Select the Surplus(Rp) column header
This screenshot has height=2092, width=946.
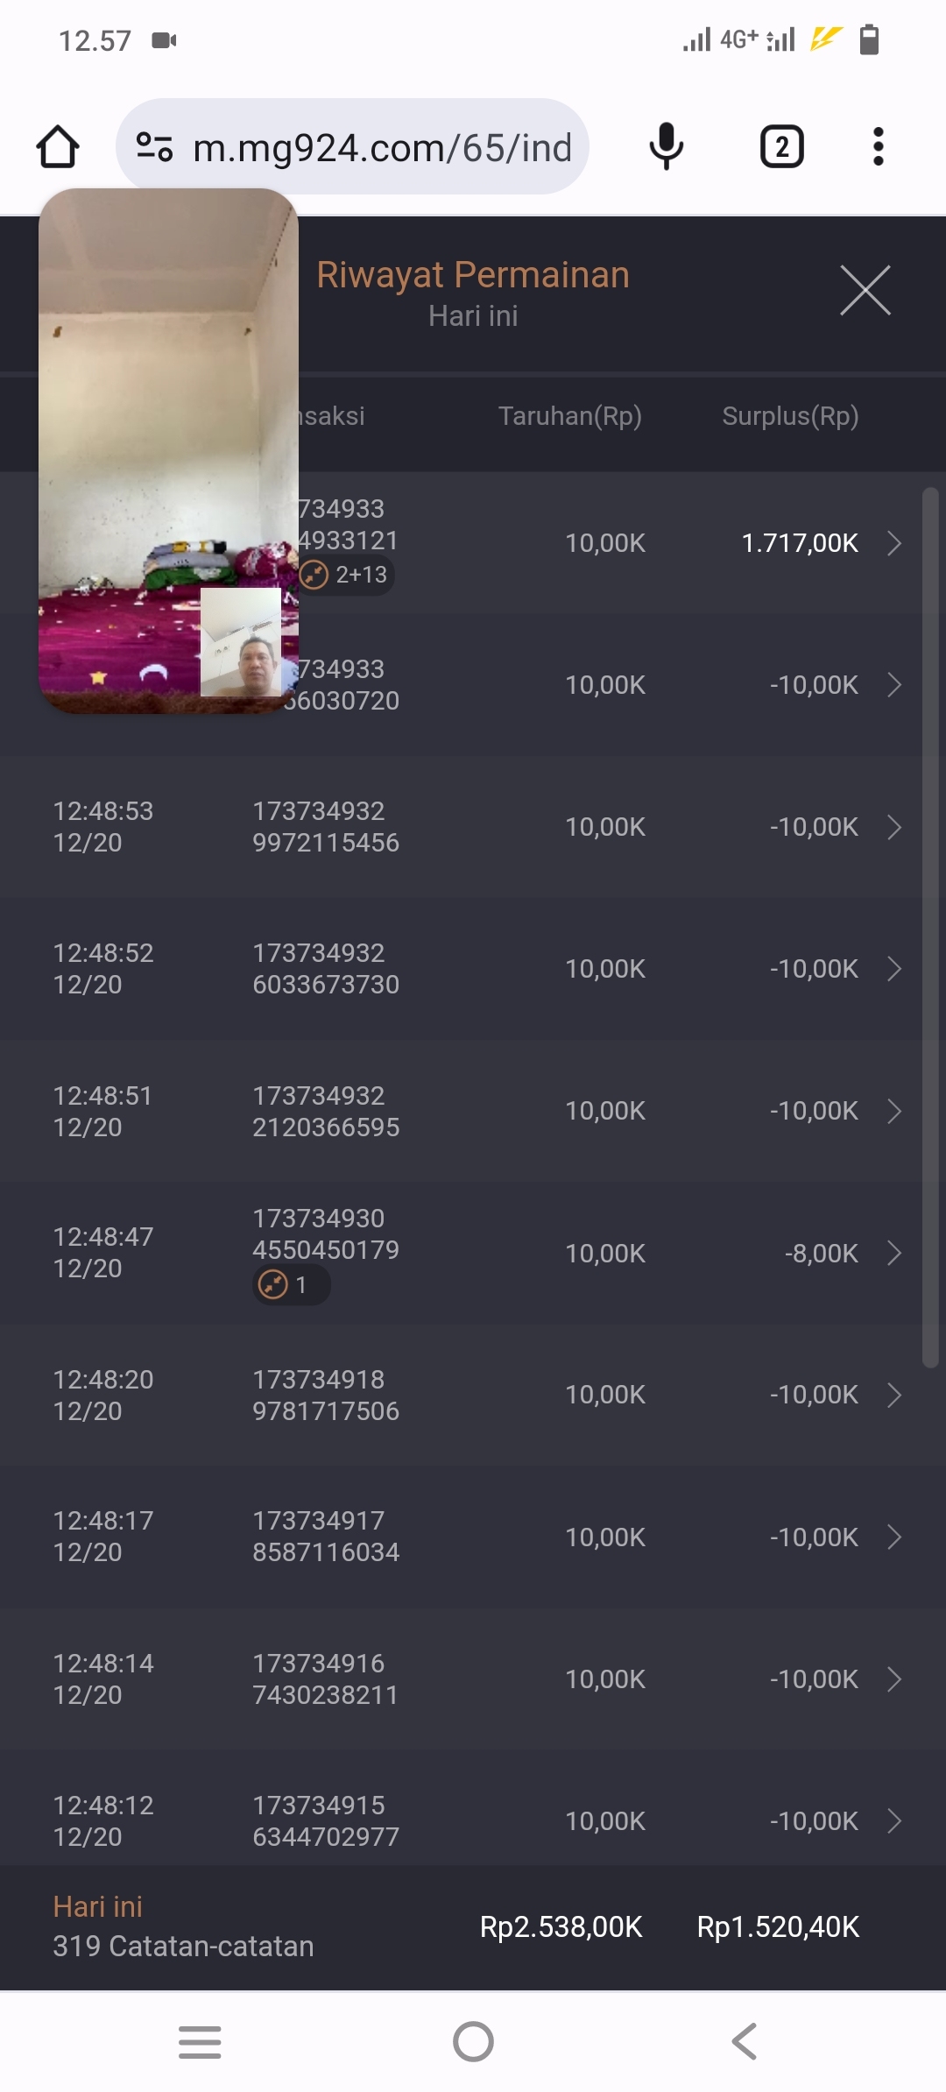(790, 416)
